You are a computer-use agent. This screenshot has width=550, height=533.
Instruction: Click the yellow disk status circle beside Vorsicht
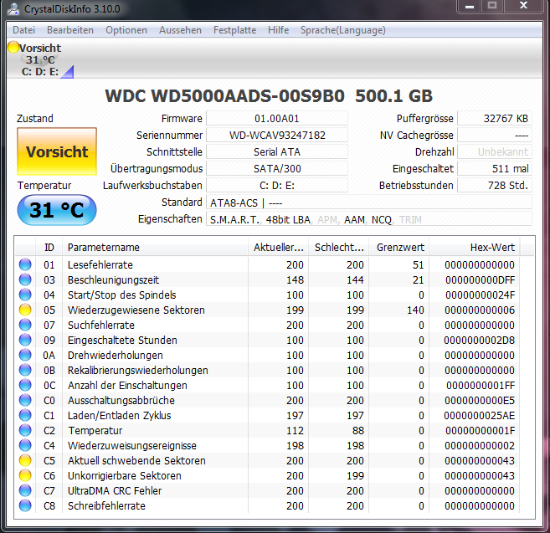pyautogui.click(x=13, y=47)
